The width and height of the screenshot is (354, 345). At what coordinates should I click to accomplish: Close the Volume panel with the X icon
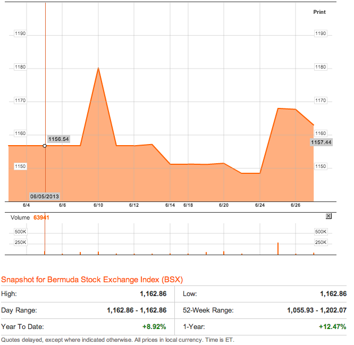pos(328,216)
